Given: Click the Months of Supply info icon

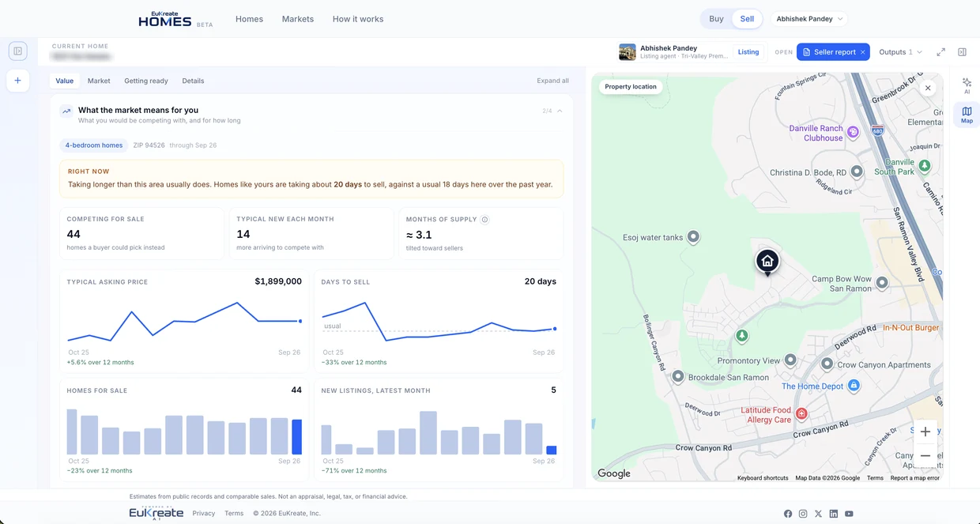Looking at the screenshot, I should 485,220.
